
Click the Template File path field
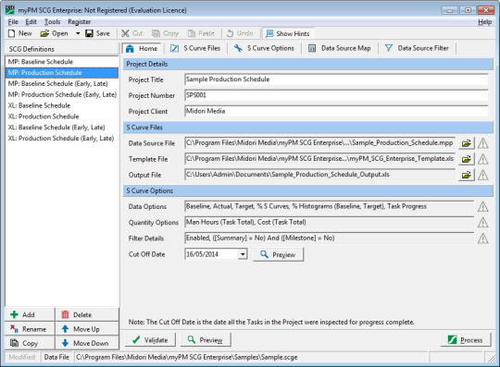coord(319,159)
